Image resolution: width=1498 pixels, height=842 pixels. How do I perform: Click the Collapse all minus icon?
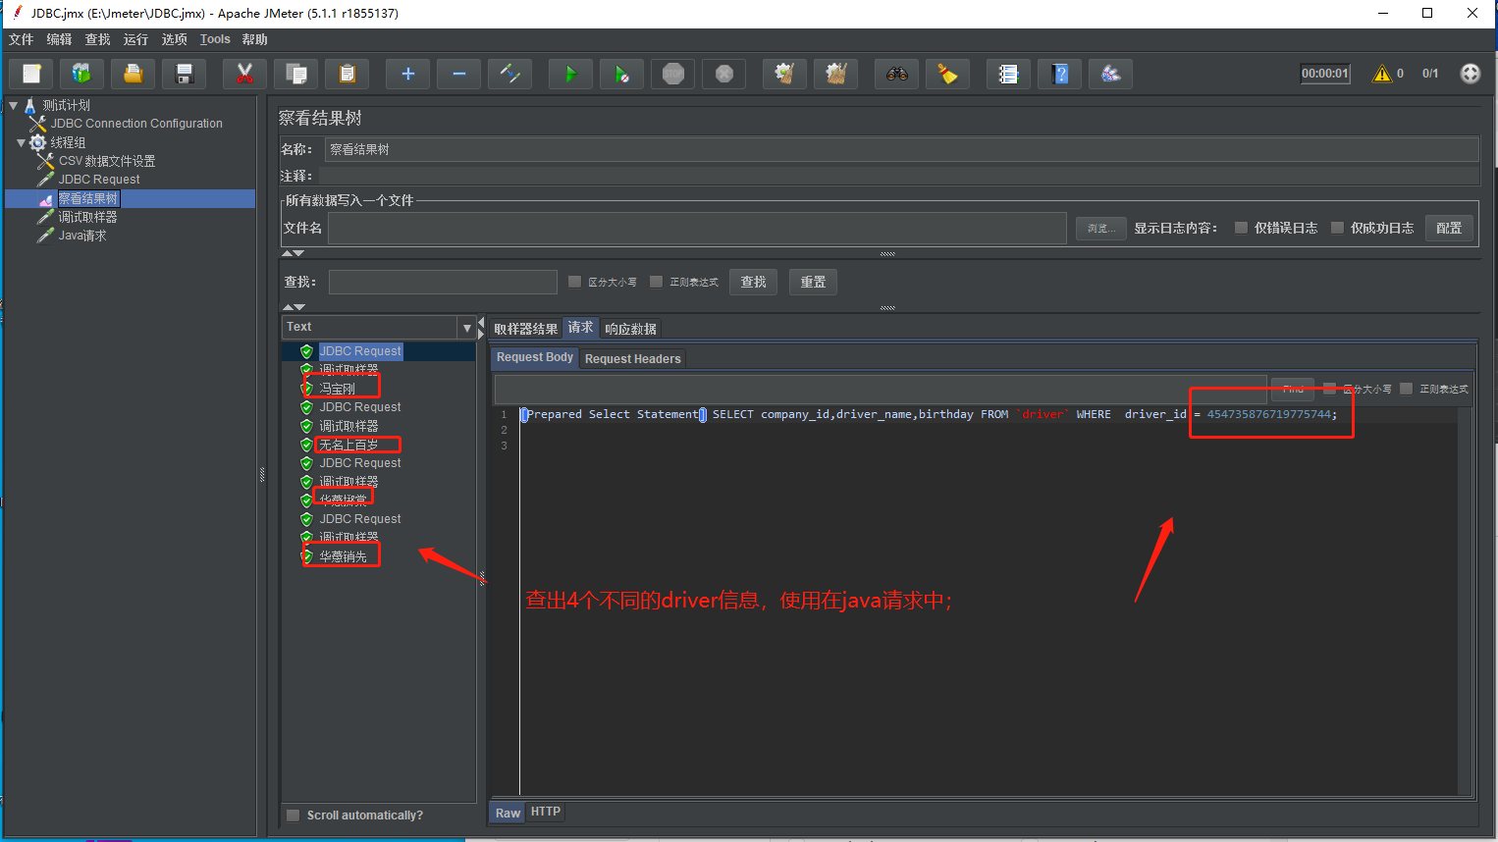click(458, 74)
